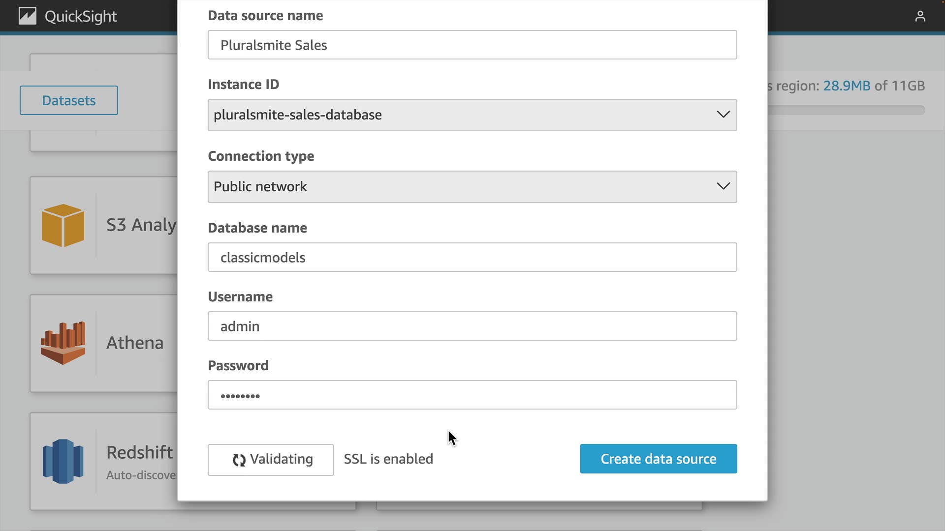The height and width of the screenshot is (531, 945).
Task: Click the S3 Analytics cube icon
Action: pyautogui.click(x=63, y=225)
